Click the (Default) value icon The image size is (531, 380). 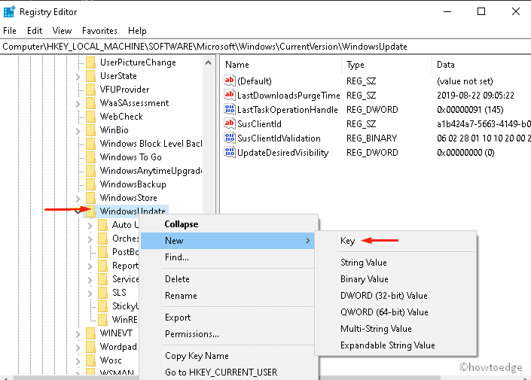click(230, 81)
